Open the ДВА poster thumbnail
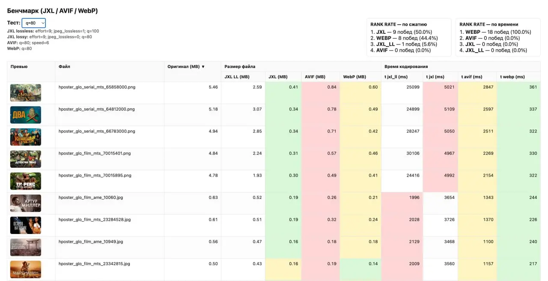The width and height of the screenshot is (548, 281). click(26, 115)
